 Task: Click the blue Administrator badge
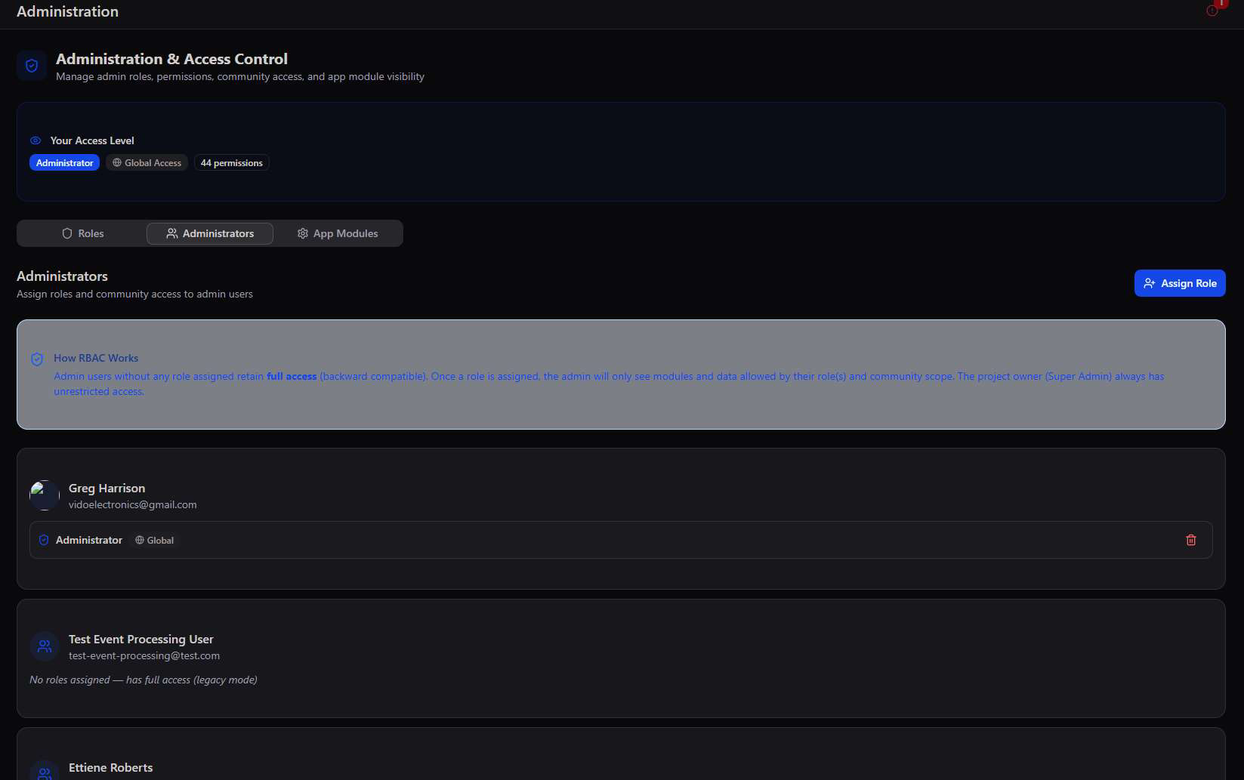[64, 162]
